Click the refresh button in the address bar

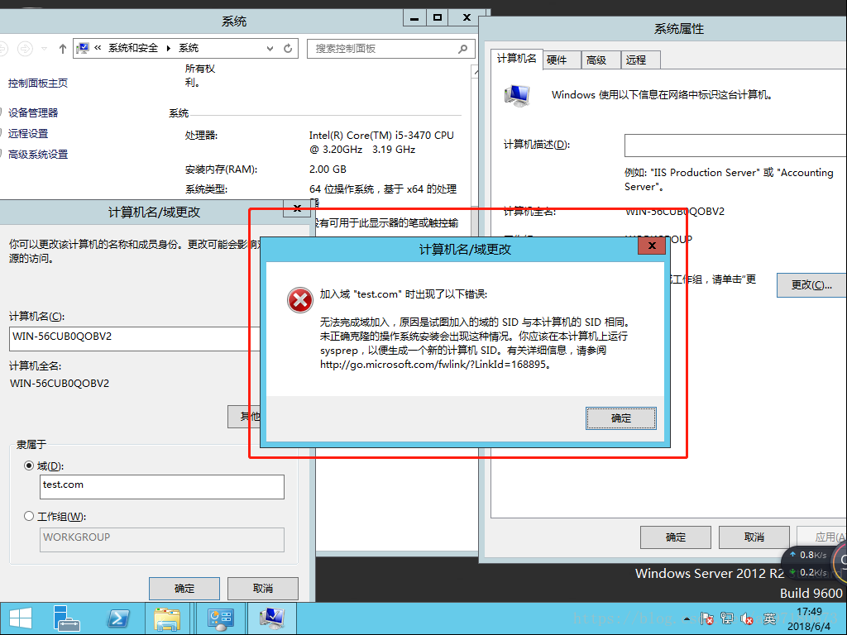pyautogui.click(x=288, y=49)
